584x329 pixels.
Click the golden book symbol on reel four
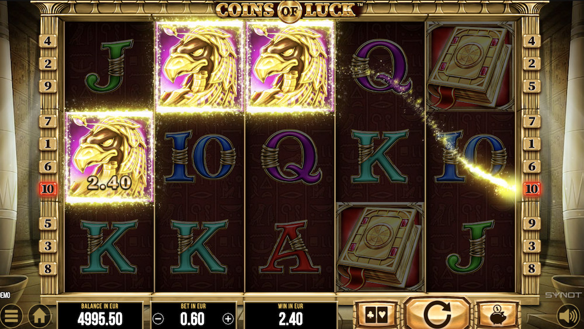pos(380,247)
